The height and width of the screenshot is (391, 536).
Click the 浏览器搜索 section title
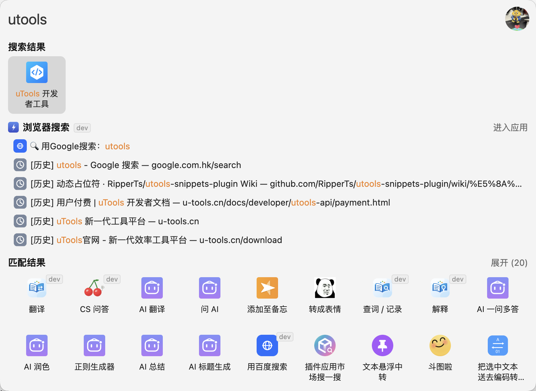[46, 127]
